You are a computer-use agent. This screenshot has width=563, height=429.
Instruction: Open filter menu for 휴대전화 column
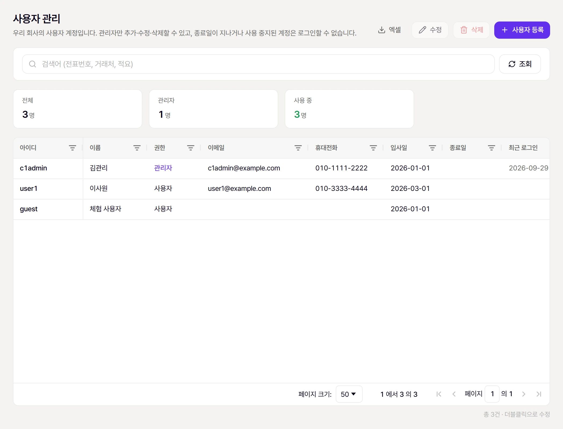pyautogui.click(x=373, y=148)
